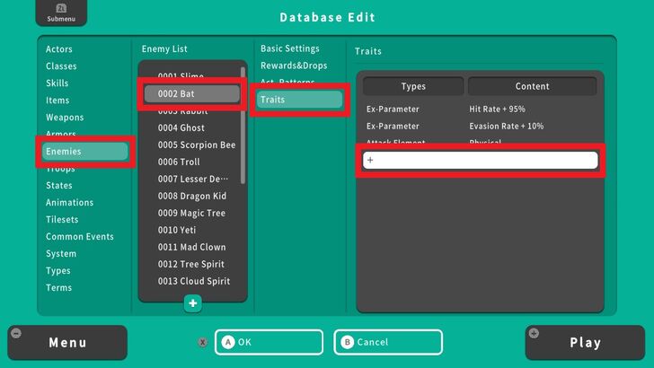Open the Rewards&Drops tab
This screenshot has height=368, width=654.
294,66
